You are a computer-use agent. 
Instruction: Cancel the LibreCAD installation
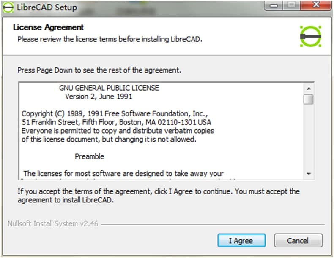298,241
